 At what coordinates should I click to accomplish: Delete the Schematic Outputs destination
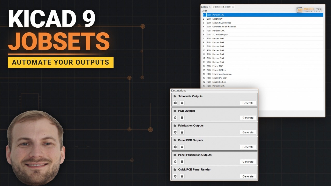(182, 103)
